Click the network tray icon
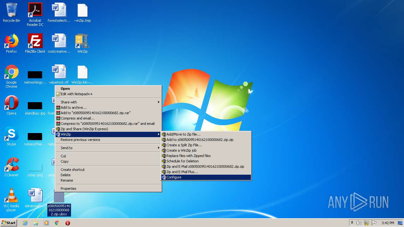The image size is (404, 227). click(x=366, y=223)
